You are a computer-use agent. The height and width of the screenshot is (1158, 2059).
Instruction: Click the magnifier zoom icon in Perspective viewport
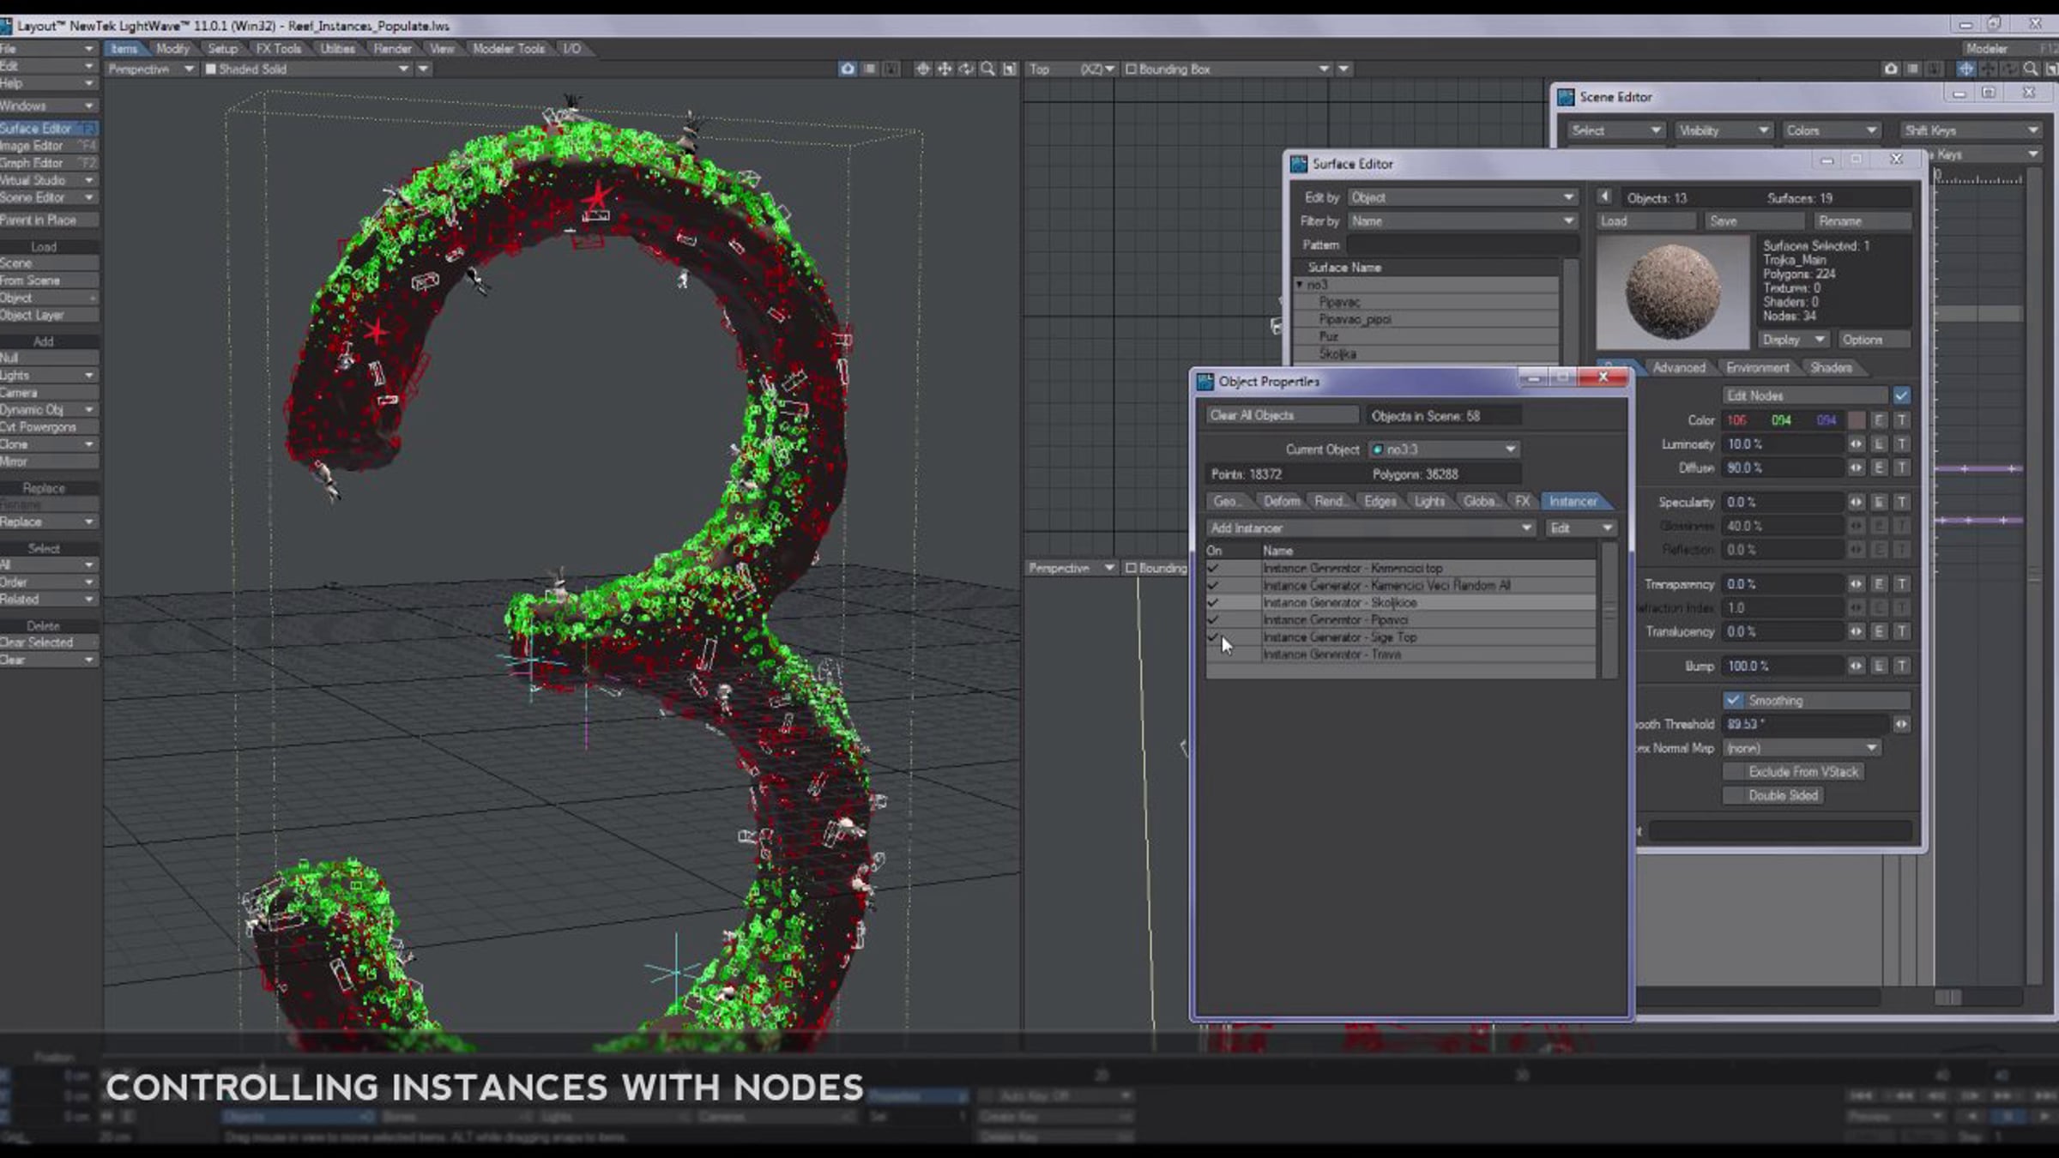987,69
